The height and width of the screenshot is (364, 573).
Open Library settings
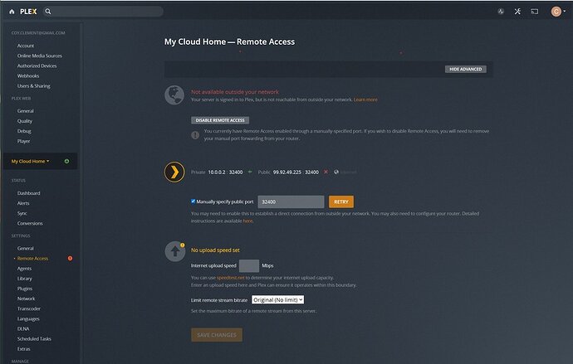(x=24, y=279)
